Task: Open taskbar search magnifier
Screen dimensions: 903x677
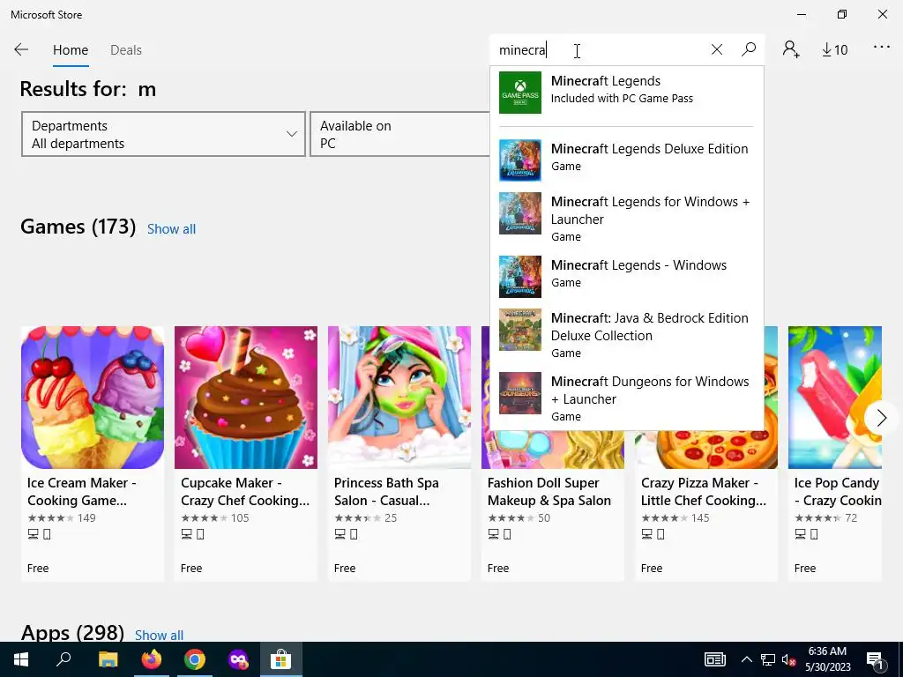Action: click(x=63, y=659)
